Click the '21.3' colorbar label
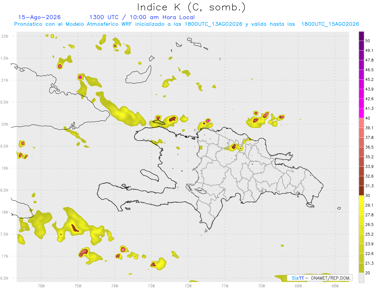376x290 pixels. point(369,263)
